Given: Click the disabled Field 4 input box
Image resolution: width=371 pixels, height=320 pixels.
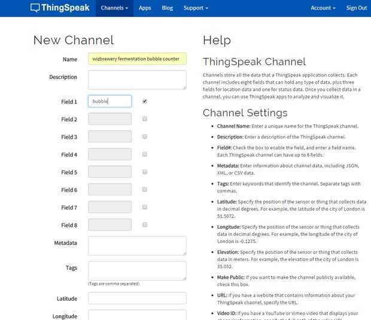Looking at the screenshot, I should 110,154.
